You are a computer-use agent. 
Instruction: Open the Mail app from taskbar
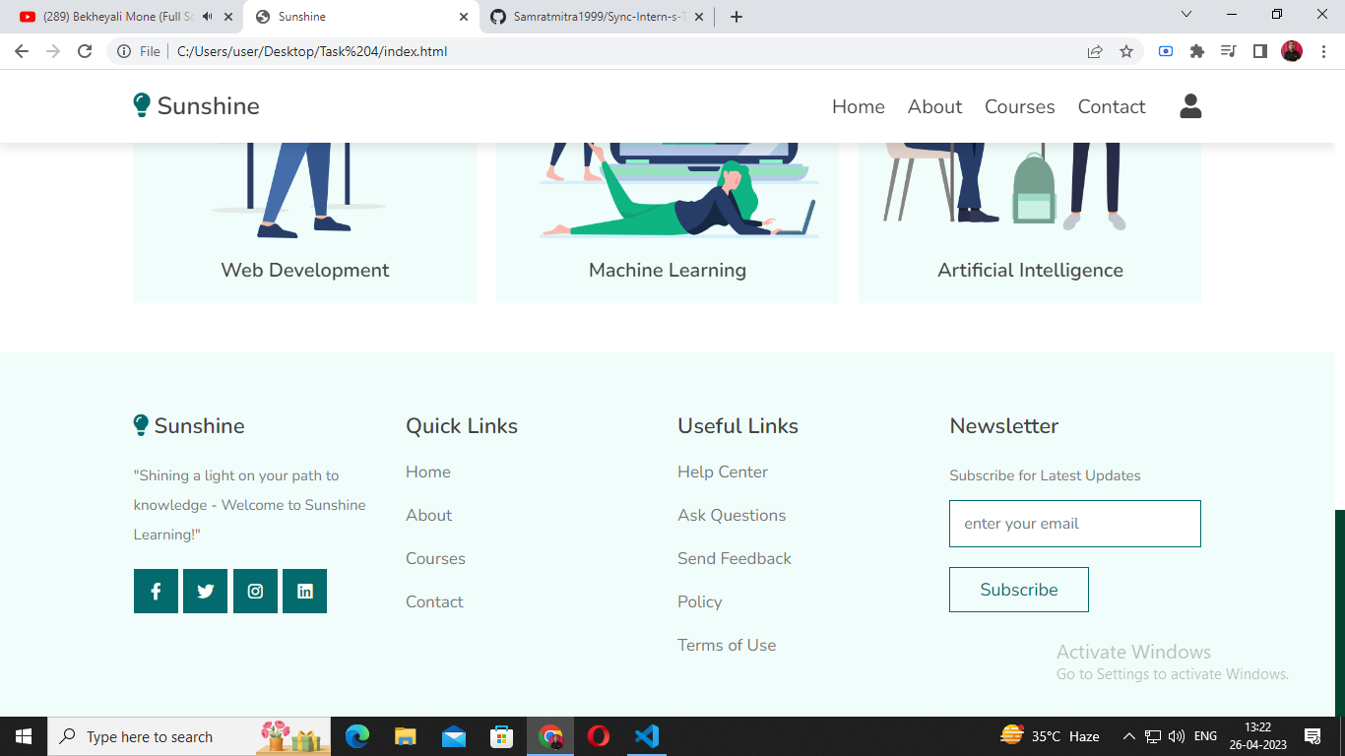tap(453, 736)
